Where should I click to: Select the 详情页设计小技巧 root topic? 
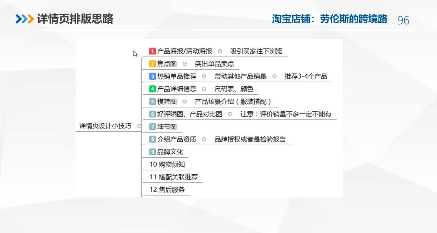click(x=105, y=126)
